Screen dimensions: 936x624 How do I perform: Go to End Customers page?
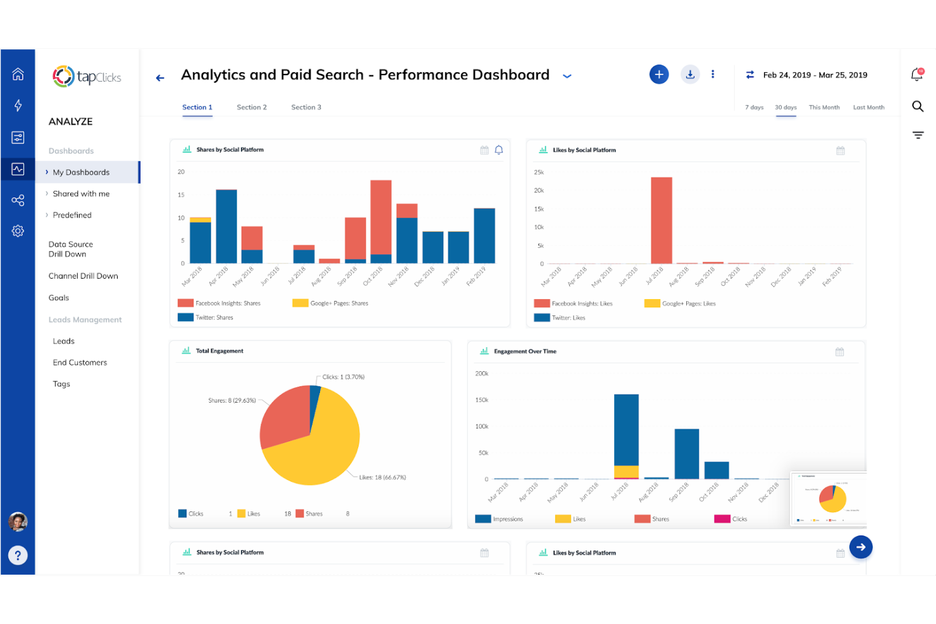(80, 363)
